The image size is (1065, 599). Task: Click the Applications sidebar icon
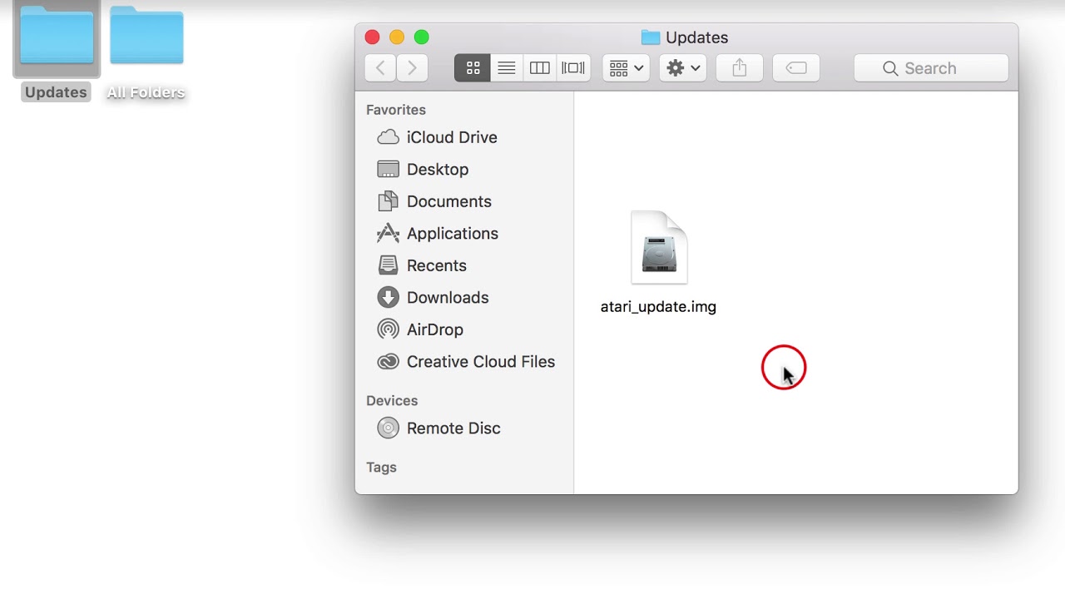pos(388,234)
